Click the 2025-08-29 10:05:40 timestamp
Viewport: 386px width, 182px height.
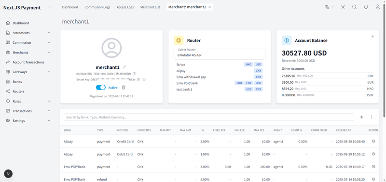click(350, 142)
